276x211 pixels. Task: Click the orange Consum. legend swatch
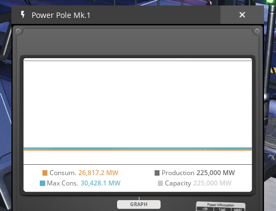click(45, 173)
